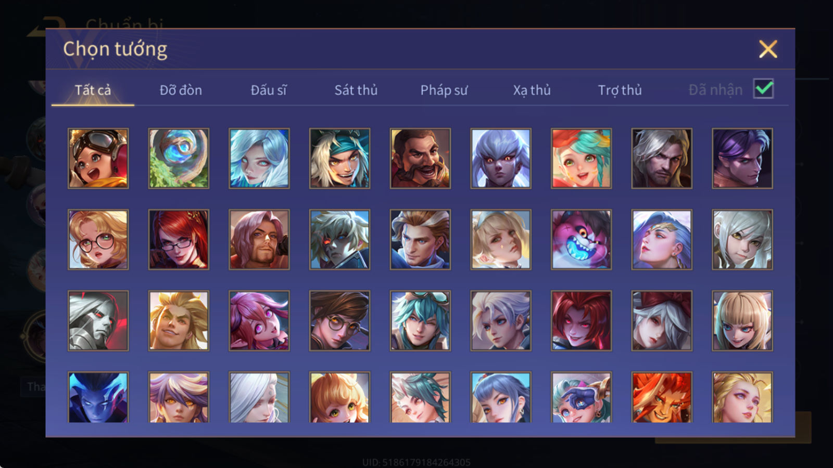Select the Tất cả tab
This screenshot has height=468, width=833.
click(x=93, y=90)
